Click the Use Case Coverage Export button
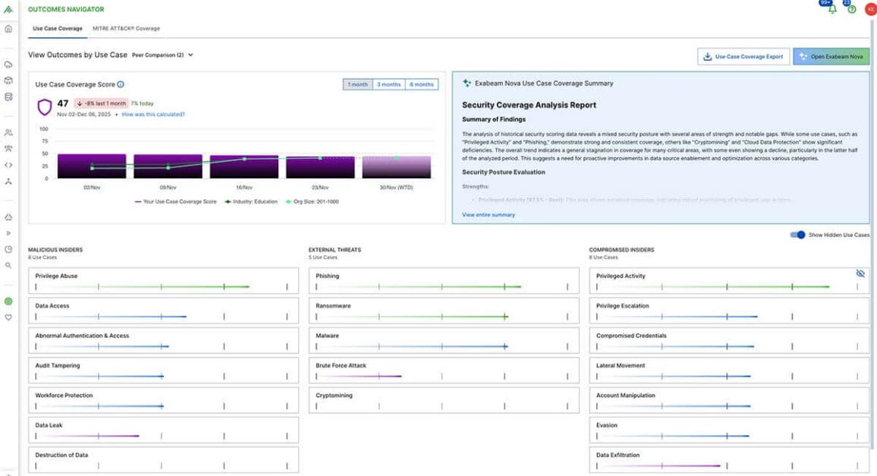Screen dimensions: 877x476 point(743,57)
